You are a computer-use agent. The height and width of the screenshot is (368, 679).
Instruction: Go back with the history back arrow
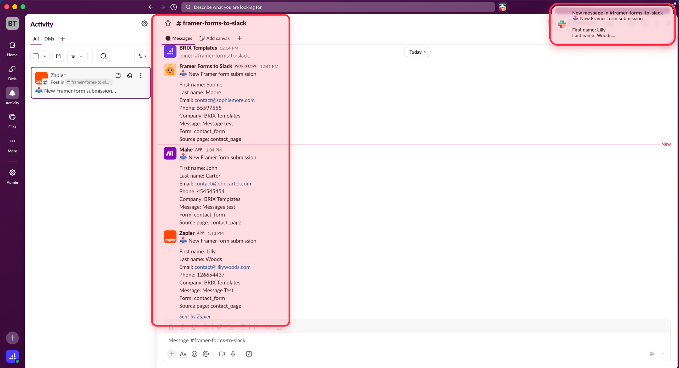coord(151,7)
